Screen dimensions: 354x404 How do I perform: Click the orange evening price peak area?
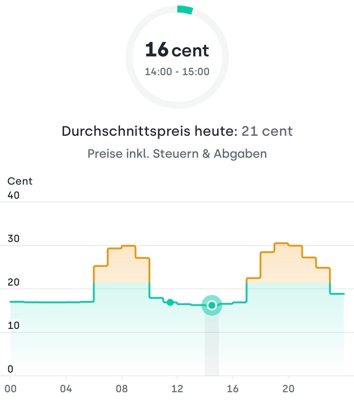pyautogui.click(x=288, y=266)
